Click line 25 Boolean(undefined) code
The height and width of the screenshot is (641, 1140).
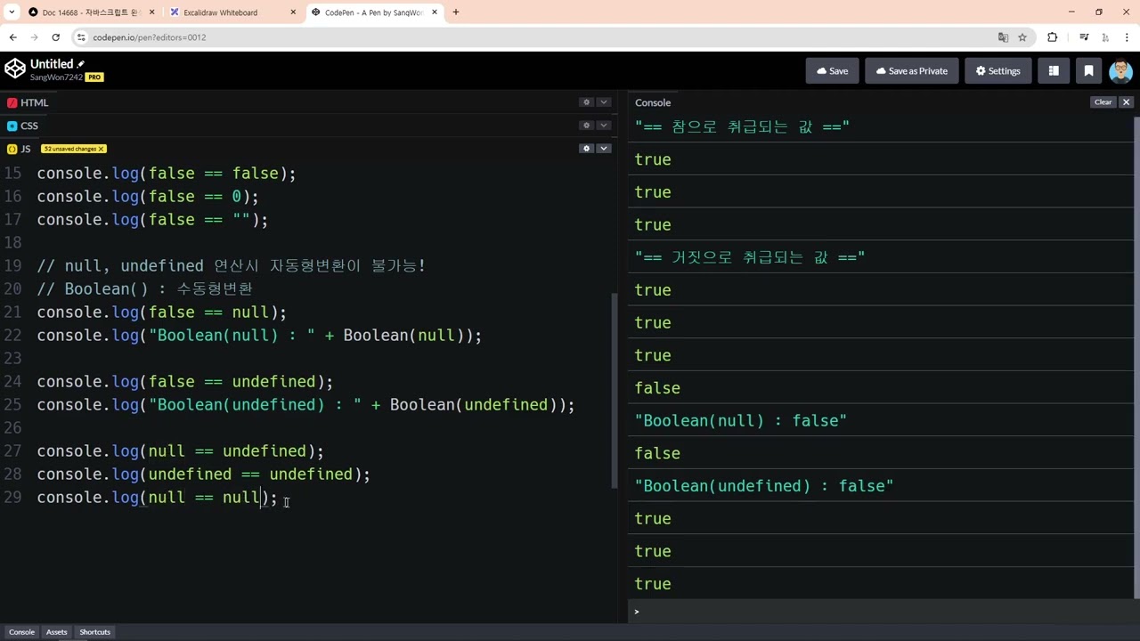(306, 405)
